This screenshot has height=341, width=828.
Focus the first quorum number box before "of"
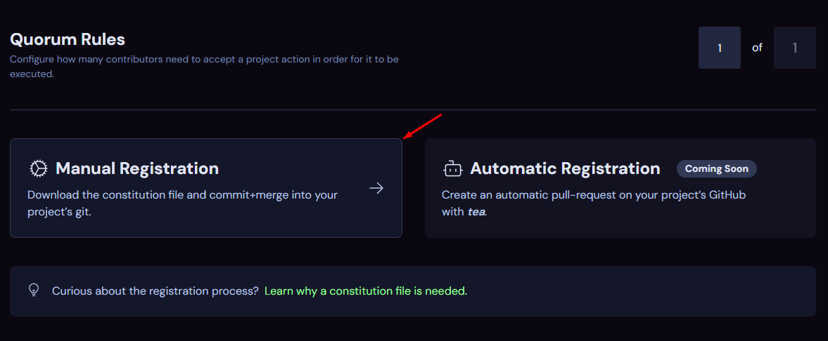click(719, 48)
